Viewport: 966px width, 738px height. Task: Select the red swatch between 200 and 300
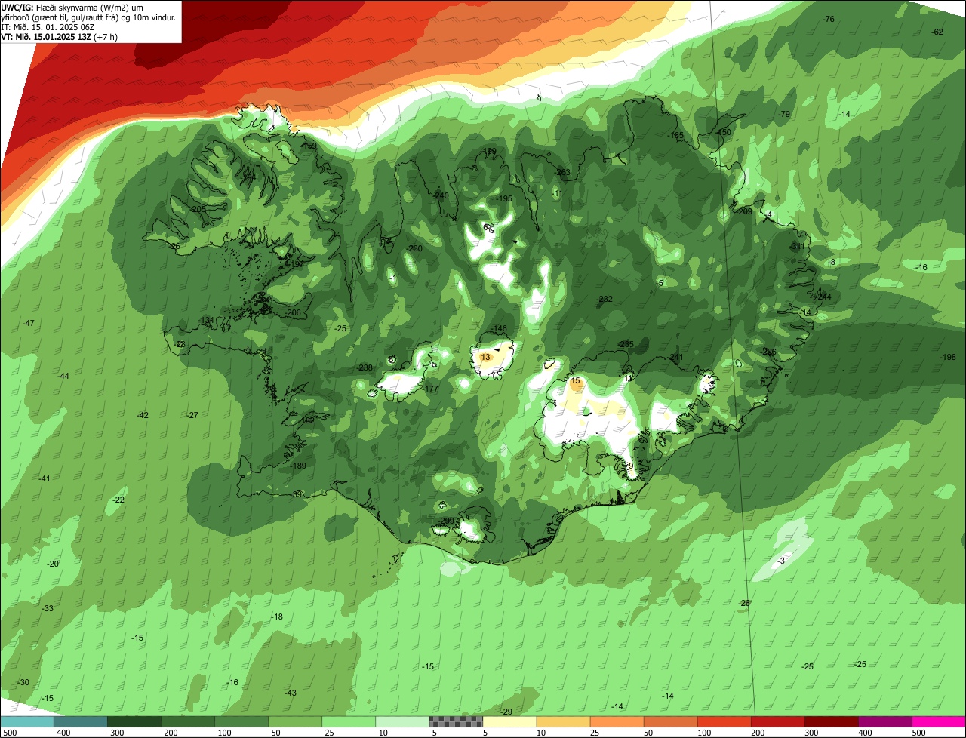click(x=777, y=722)
